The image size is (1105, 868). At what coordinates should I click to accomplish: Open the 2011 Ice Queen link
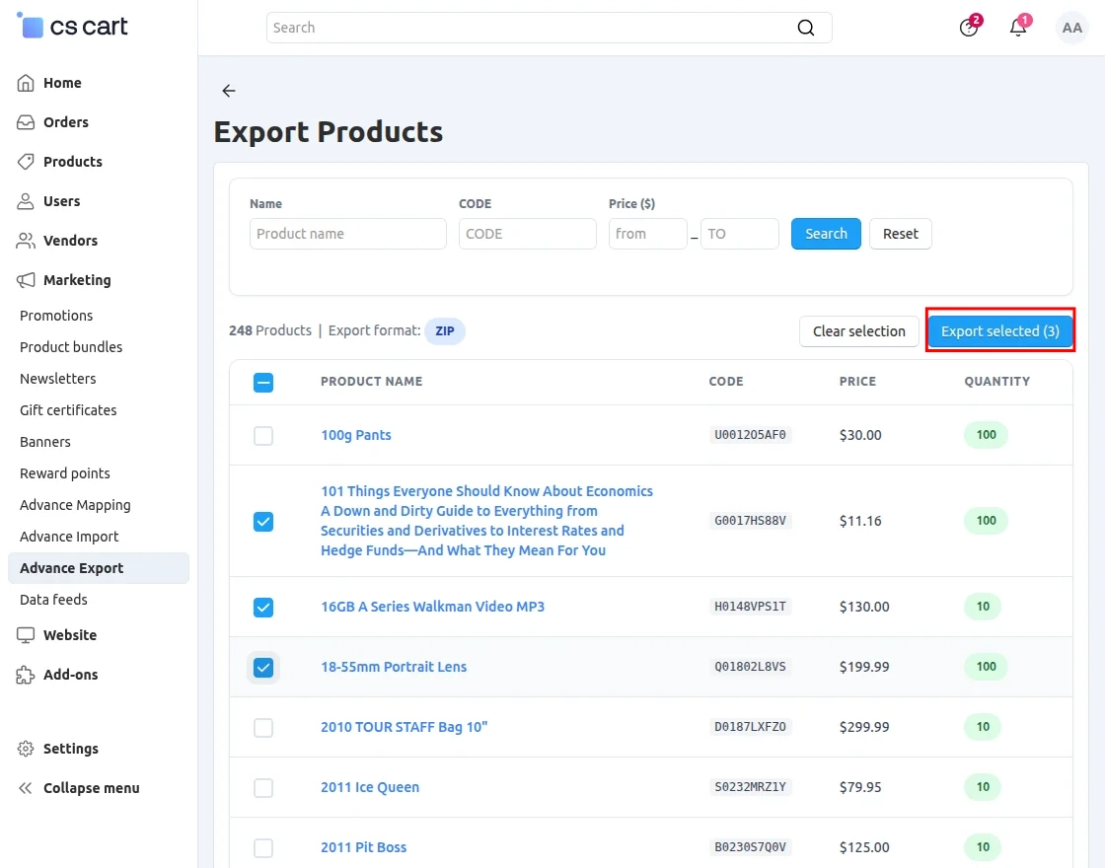click(370, 787)
